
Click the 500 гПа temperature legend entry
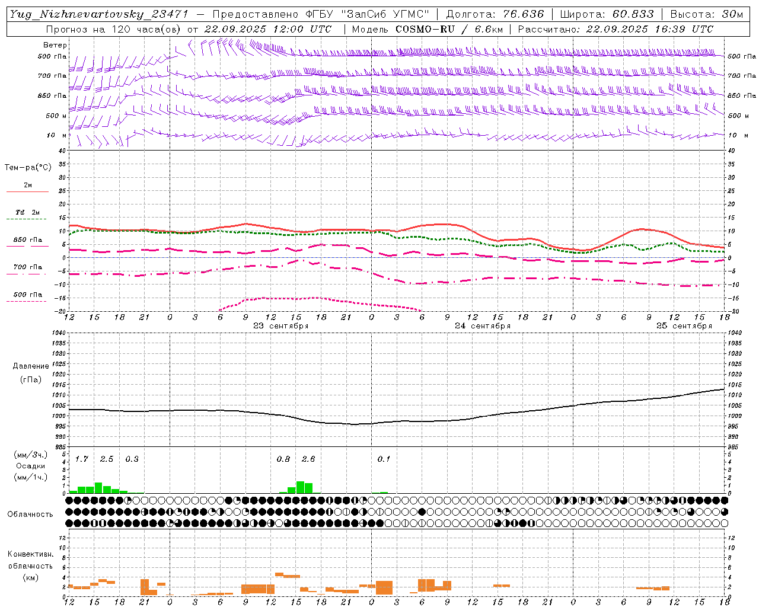pyautogui.click(x=28, y=295)
